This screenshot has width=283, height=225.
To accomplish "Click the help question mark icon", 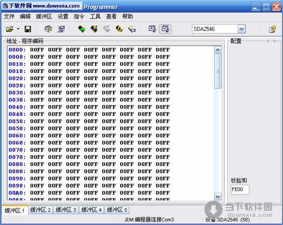I will tap(272, 29).
